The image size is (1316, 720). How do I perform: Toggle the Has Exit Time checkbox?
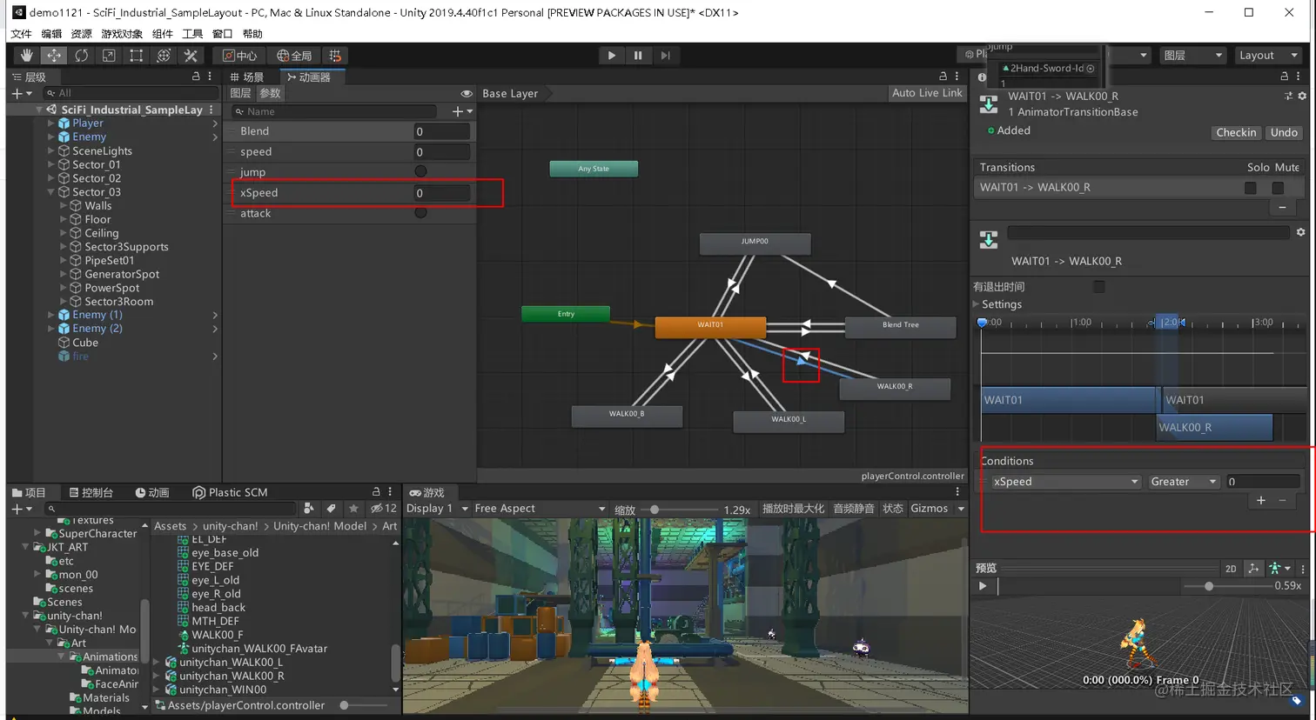pos(1099,287)
